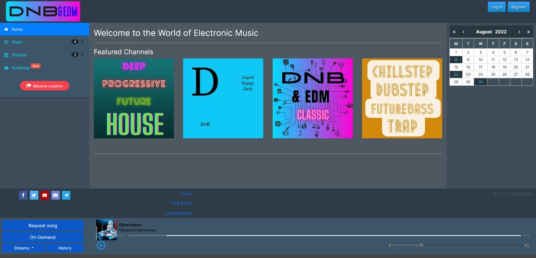The height and width of the screenshot is (258, 536).
Task: Open the Streams dropdown
Action: point(23,248)
